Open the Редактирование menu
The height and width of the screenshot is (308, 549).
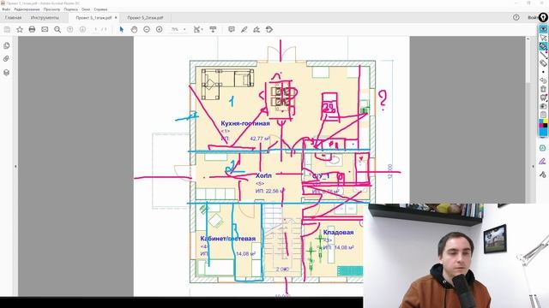pos(27,9)
